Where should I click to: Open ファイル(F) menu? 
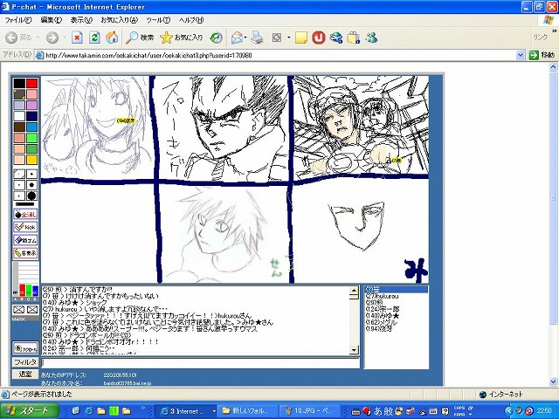(18, 20)
